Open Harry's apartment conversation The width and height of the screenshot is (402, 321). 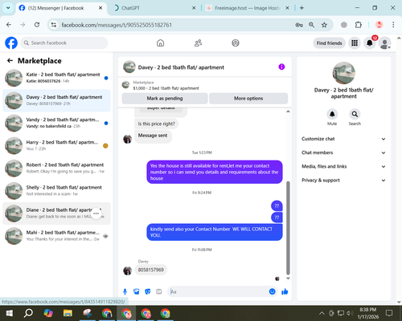[56, 145]
